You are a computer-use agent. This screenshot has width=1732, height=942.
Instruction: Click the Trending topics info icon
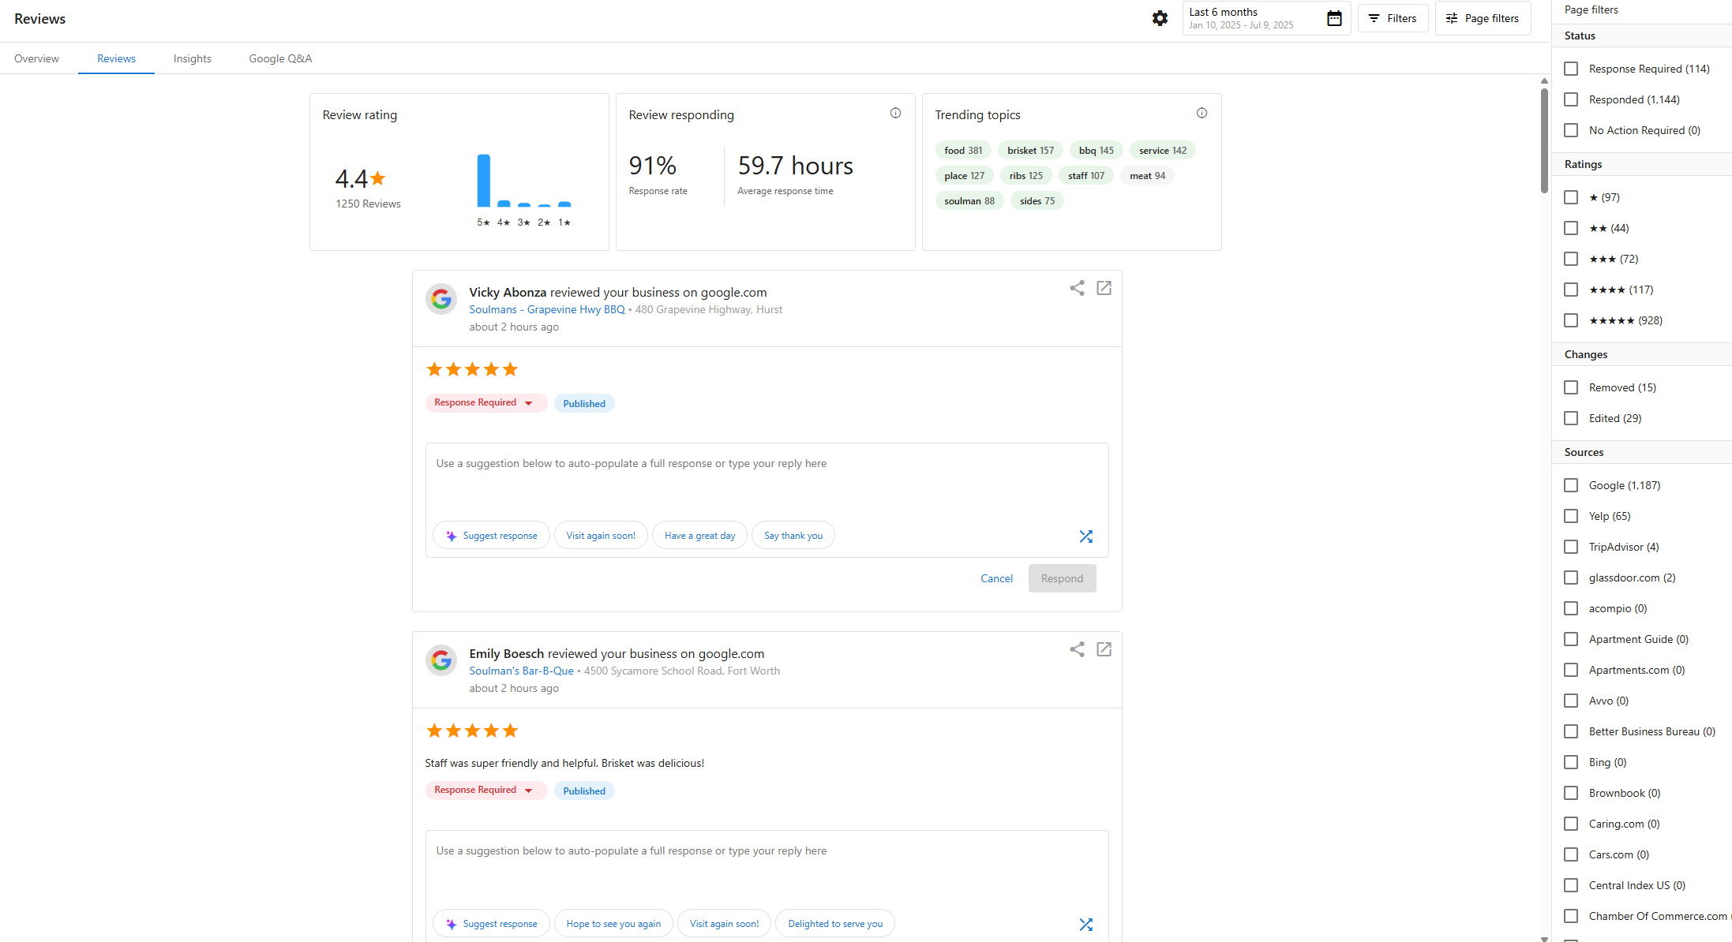tap(1202, 113)
